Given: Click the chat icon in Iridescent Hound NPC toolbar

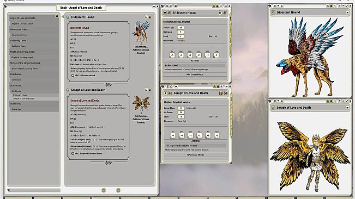Looking at the screenshot, I should (176, 6).
